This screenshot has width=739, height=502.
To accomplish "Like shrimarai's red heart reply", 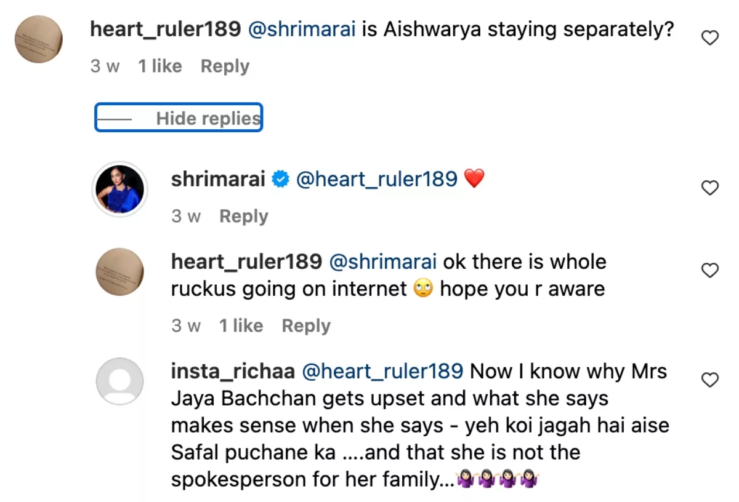I will 710,188.
